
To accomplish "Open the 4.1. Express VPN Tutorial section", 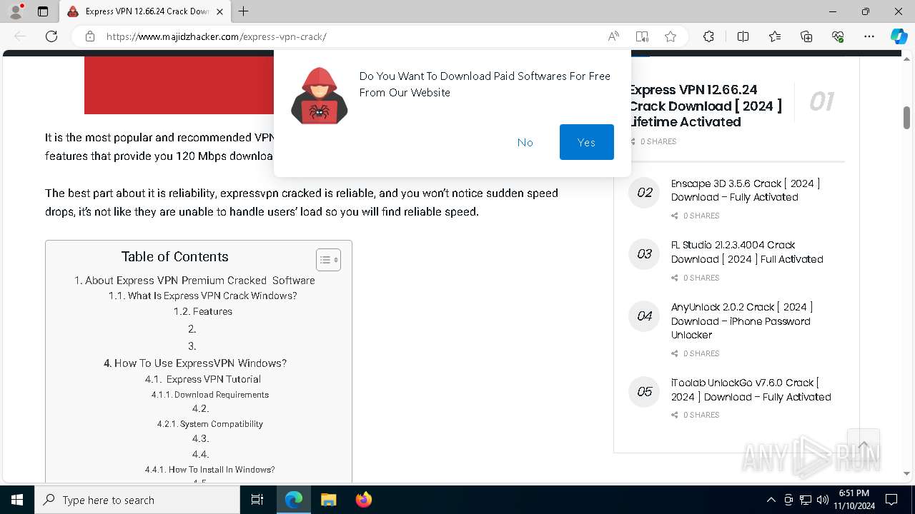I will point(202,379).
